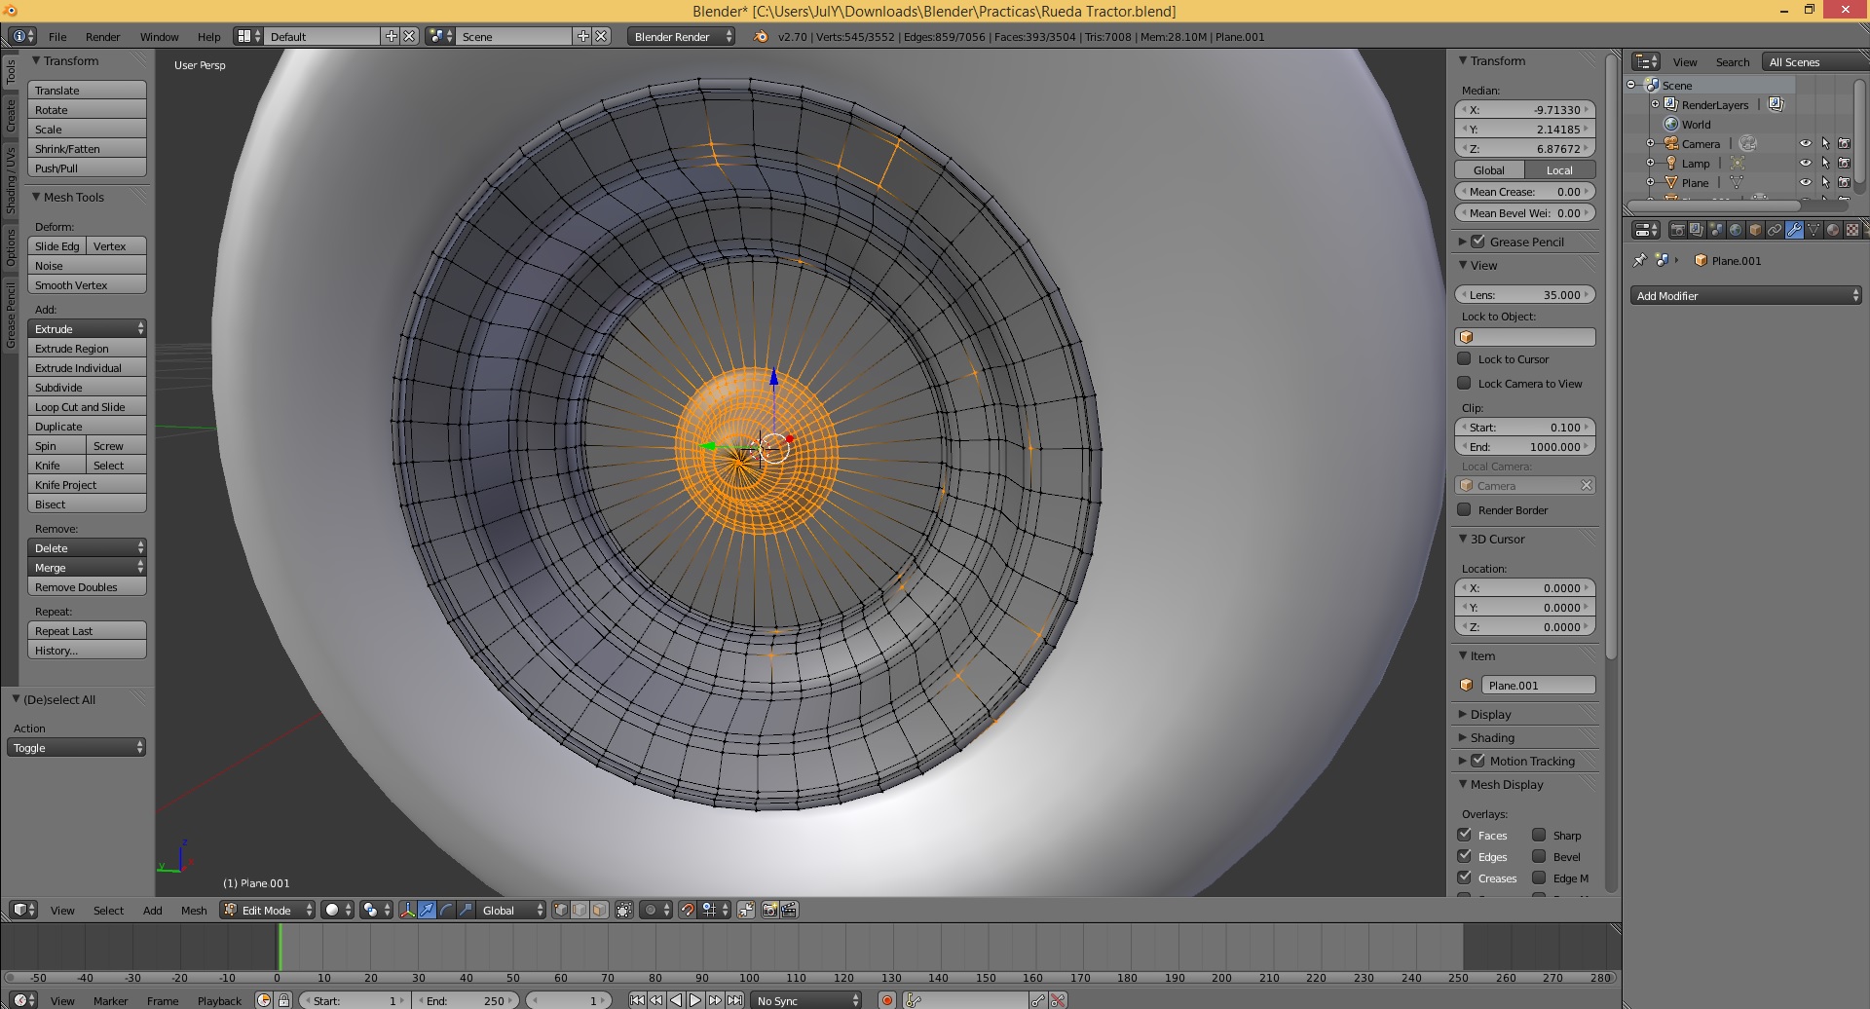
Task: Open the Render menu
Action: (102, 37)
